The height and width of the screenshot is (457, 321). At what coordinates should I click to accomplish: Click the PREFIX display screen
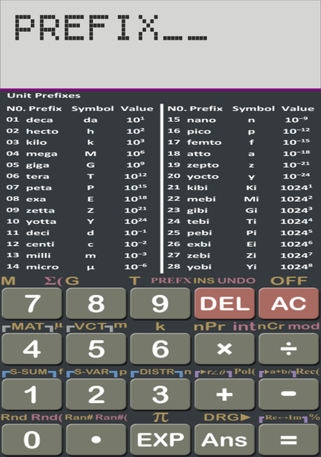(x=160, y=44)
